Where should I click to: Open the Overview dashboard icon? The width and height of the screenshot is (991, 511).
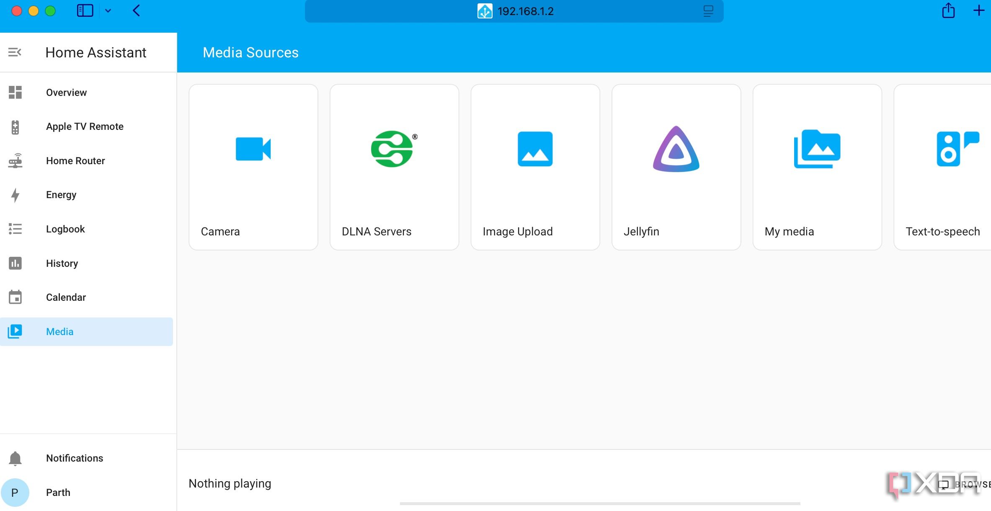point(15,92)
